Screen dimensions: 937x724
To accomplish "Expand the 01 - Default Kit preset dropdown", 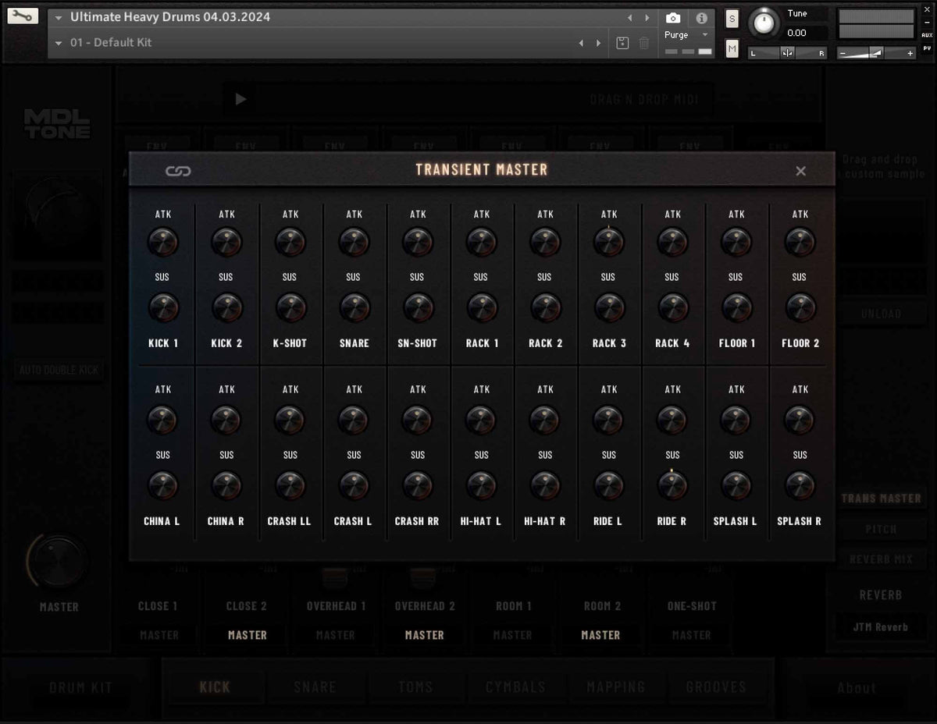I will pos(59,43).
